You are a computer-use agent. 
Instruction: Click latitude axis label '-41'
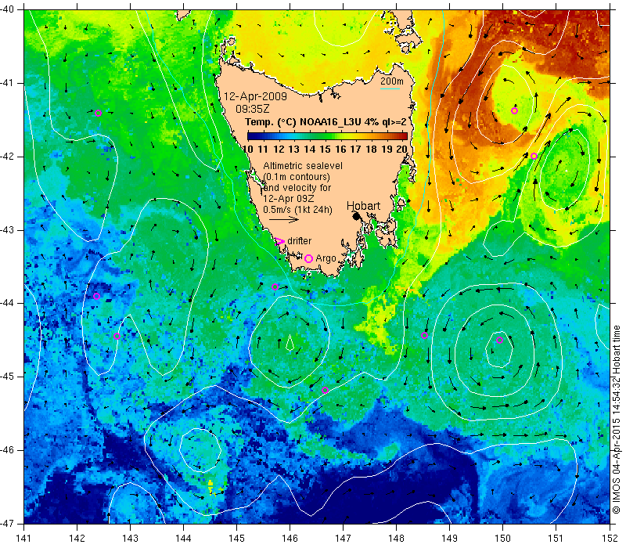click(x=7, y=83)
